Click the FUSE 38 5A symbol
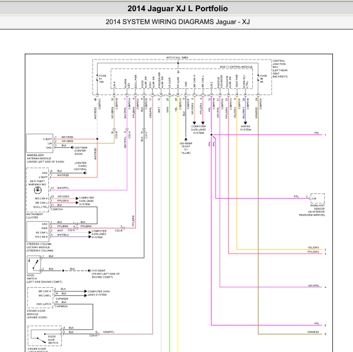Viewport: 353px width, 352px height. (x=258, y=78)
